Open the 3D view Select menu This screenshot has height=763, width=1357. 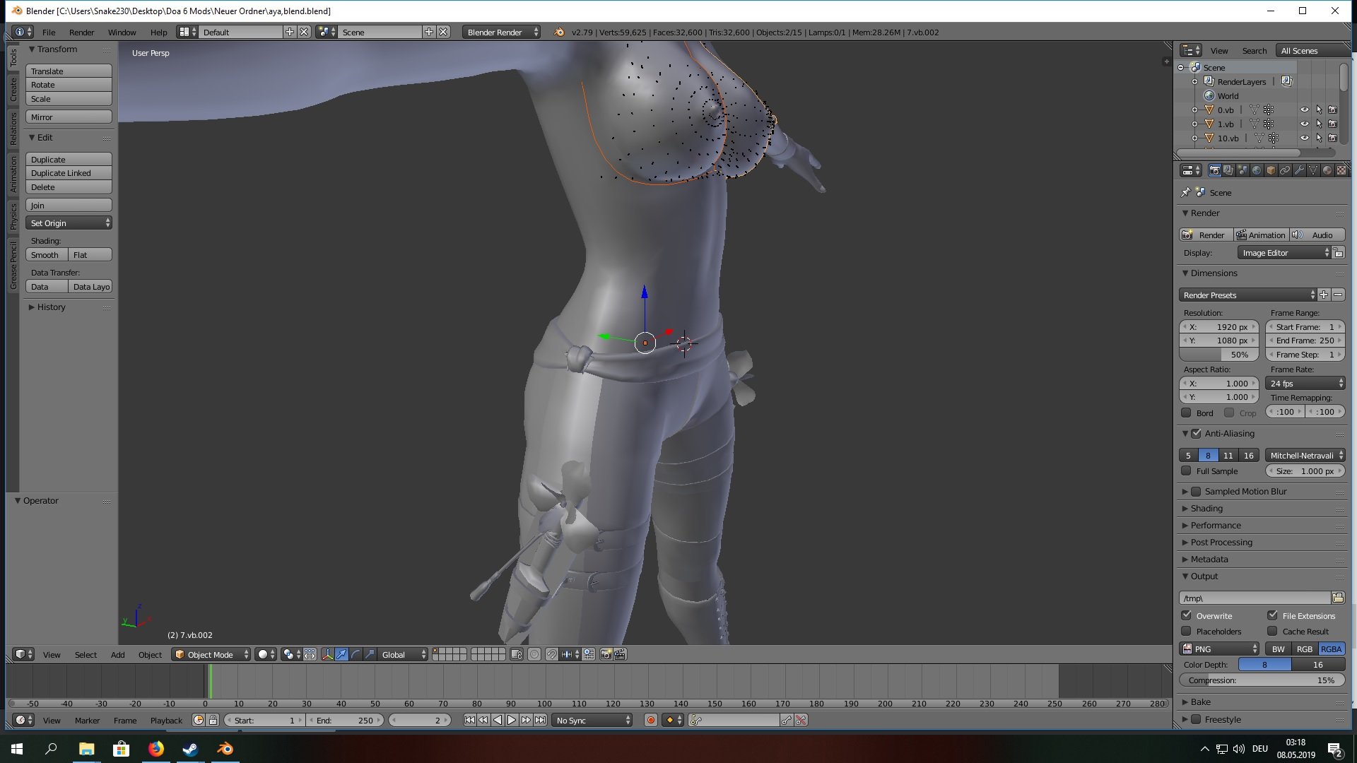point(86,654)
